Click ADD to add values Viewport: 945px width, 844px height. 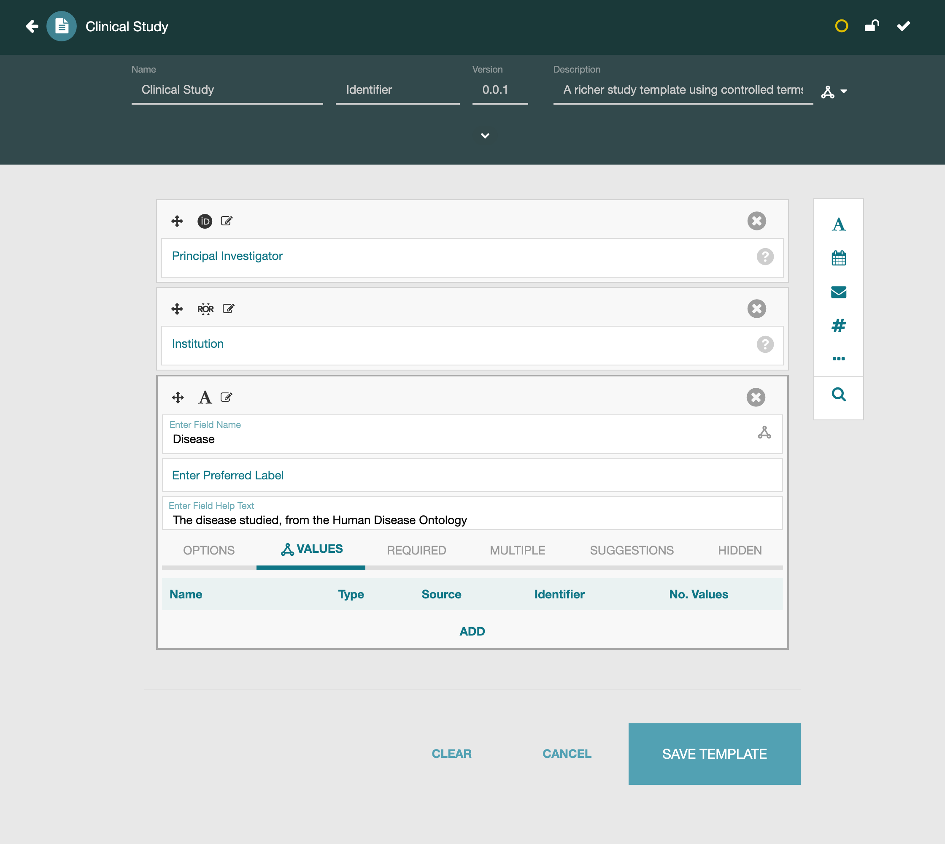click(472, 632)
